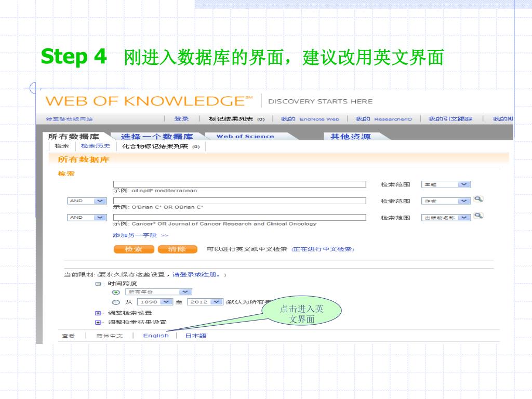The image size is (532, 399).
Task: Switch to 所有数据库 tab
Action: pyautogui.click(x=74, y=137)
